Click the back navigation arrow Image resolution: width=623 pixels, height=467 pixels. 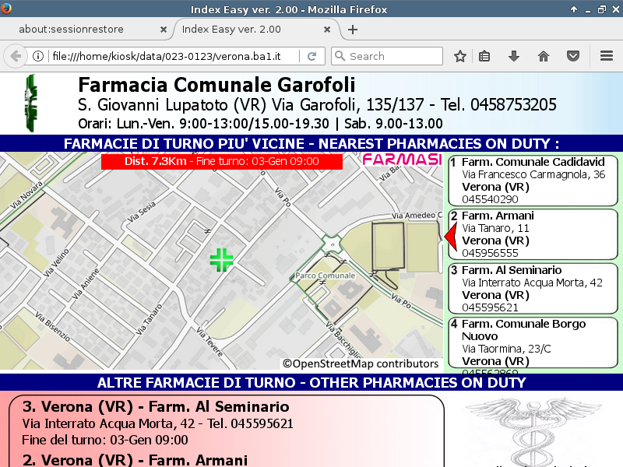pyautogui.click(x=15, y=56)
